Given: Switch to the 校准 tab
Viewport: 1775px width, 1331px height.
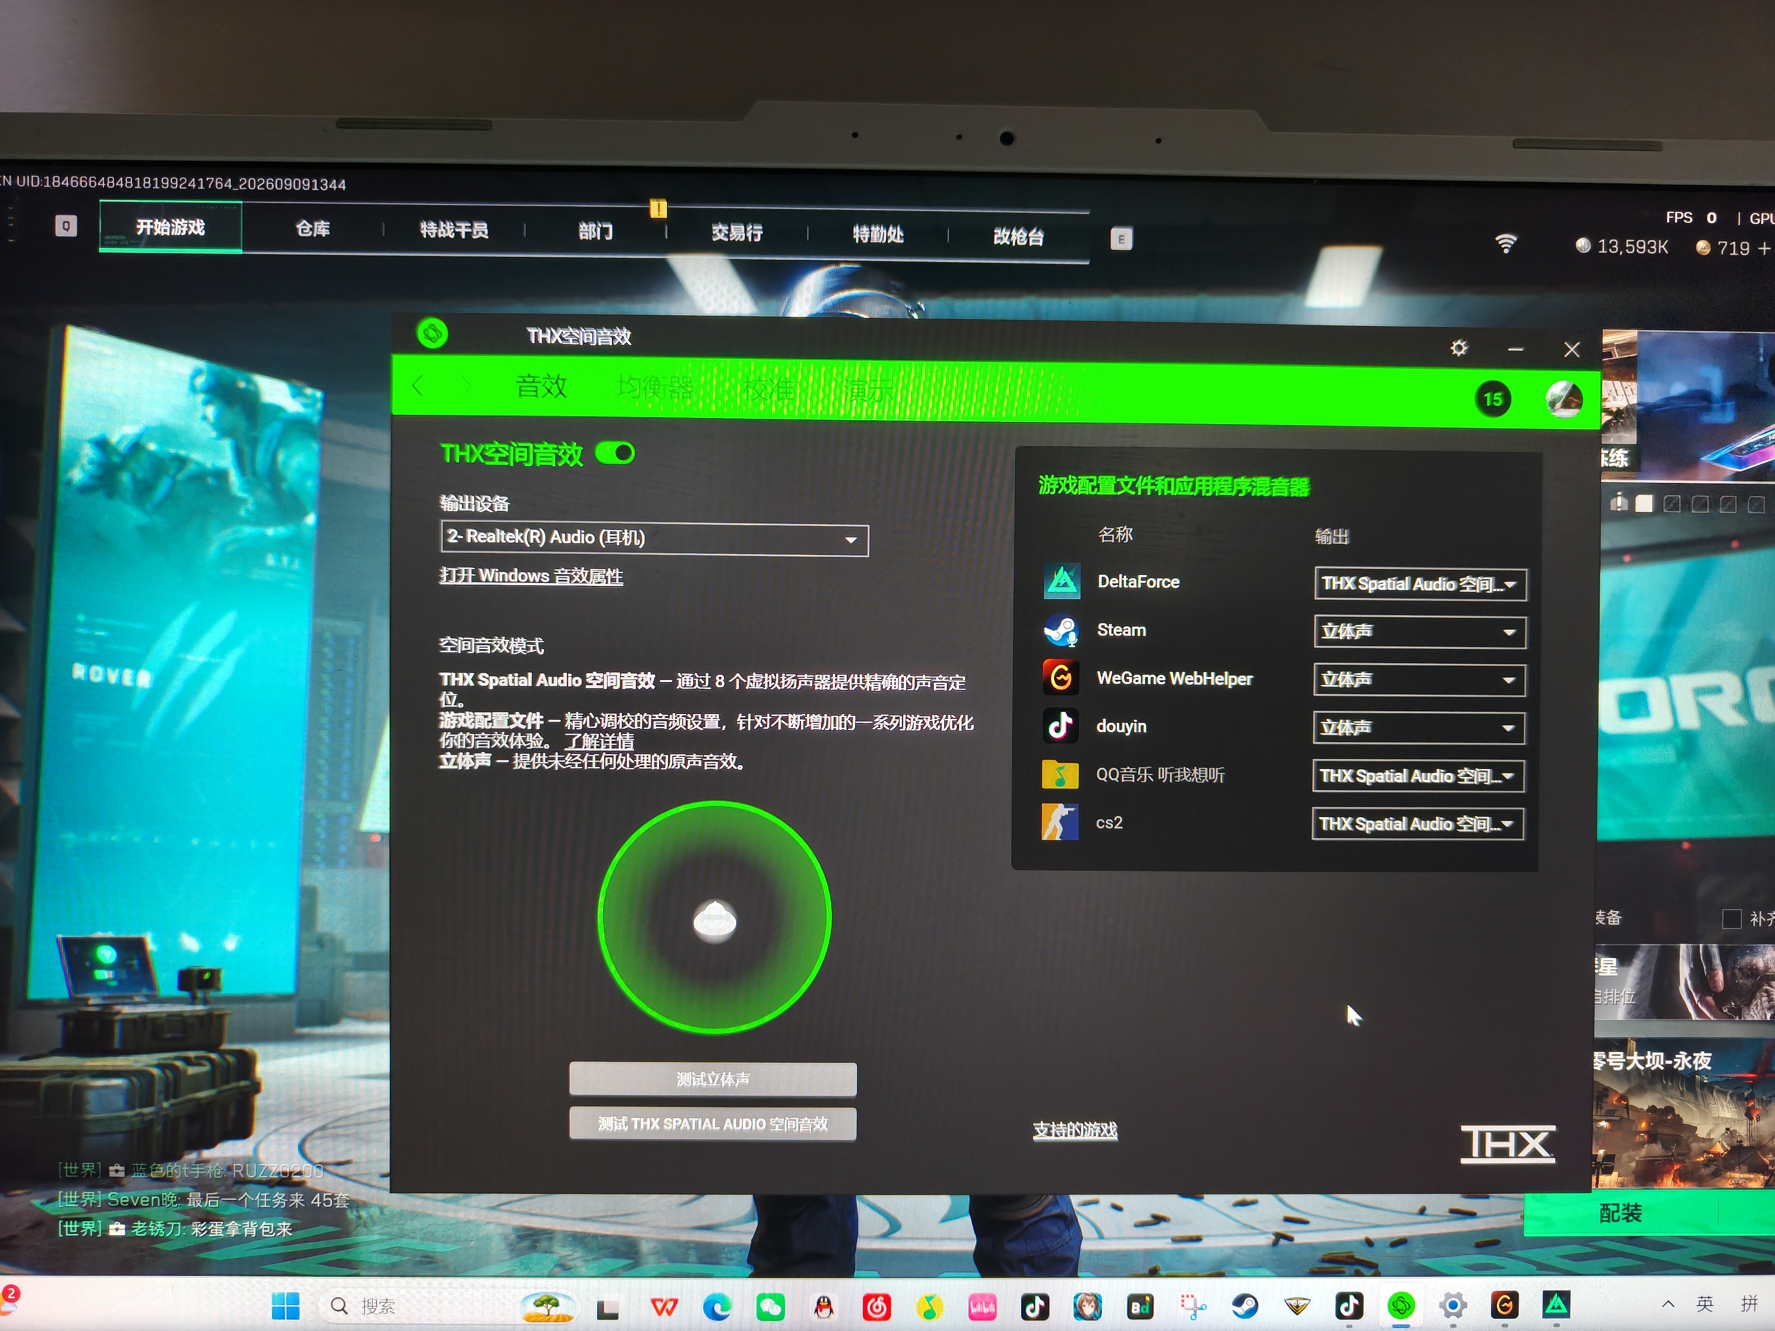Looking at the screenshot, I should 768,390.
